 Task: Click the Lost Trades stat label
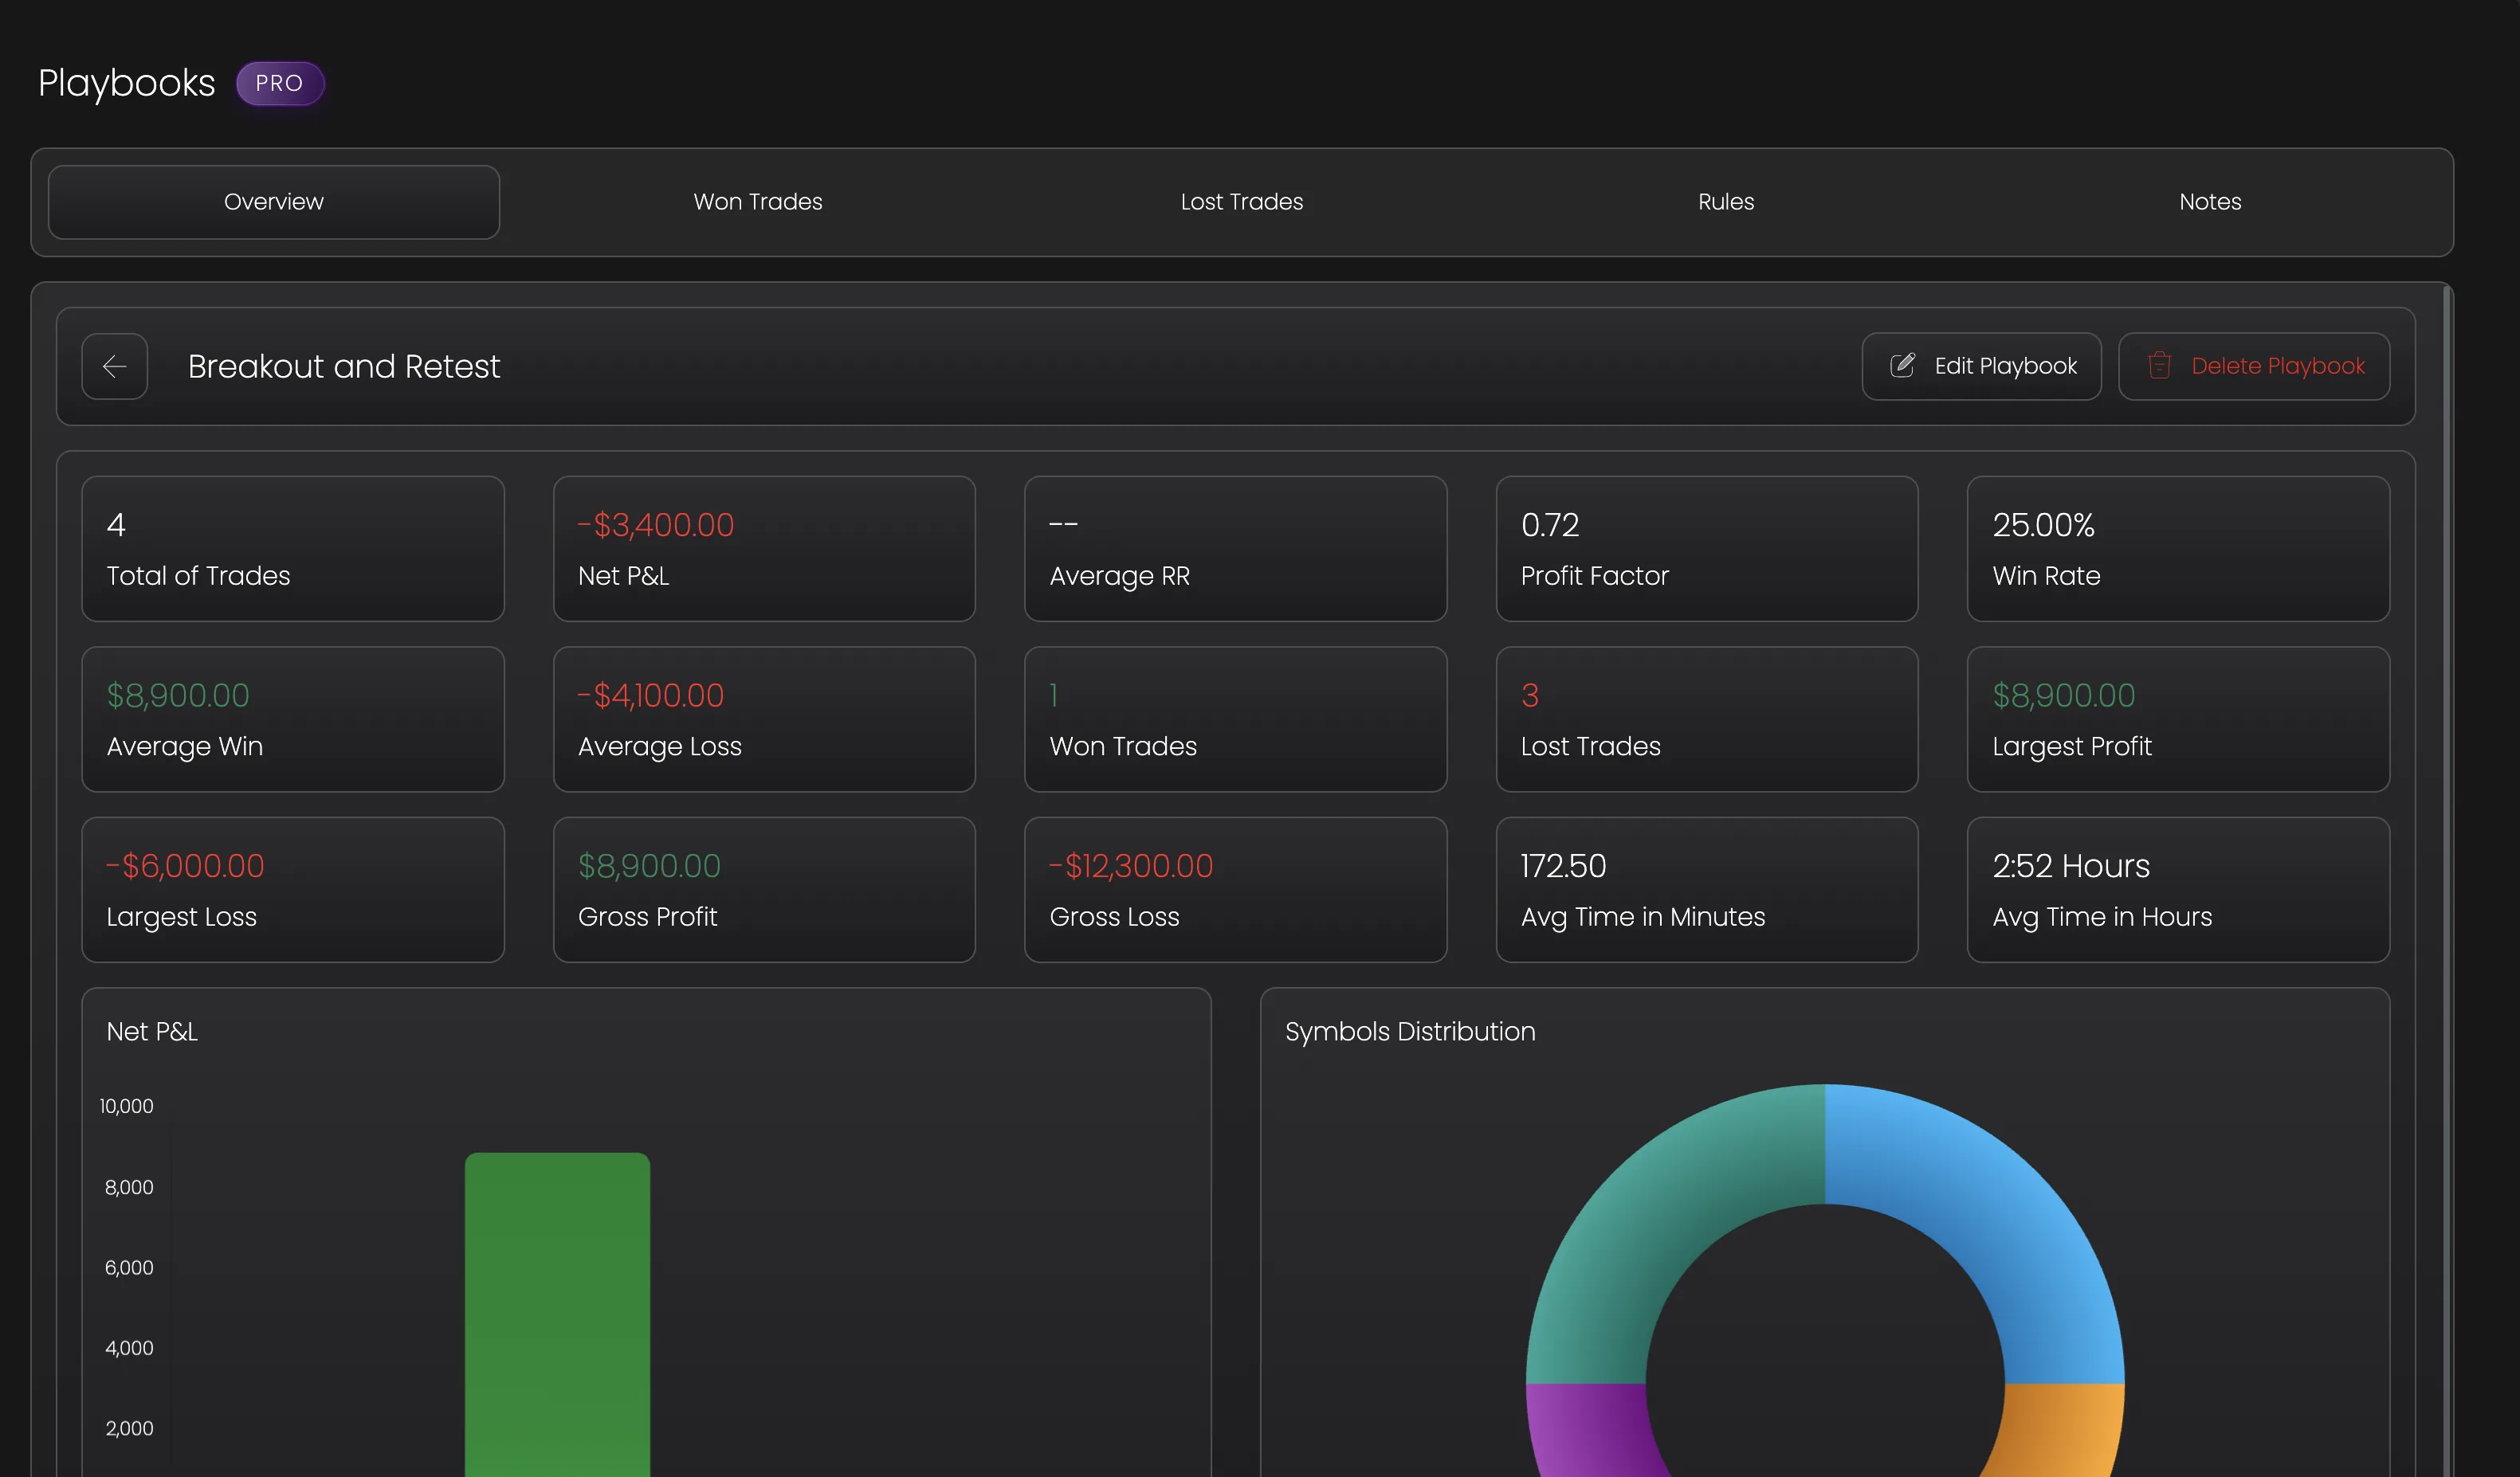pos(1590,746)
